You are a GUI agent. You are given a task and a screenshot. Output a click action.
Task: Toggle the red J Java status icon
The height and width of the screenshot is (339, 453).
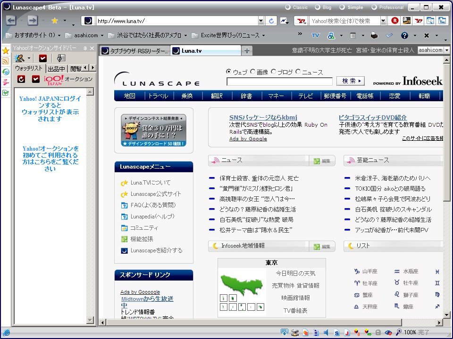pyautogui.click(x=347, y=332)
